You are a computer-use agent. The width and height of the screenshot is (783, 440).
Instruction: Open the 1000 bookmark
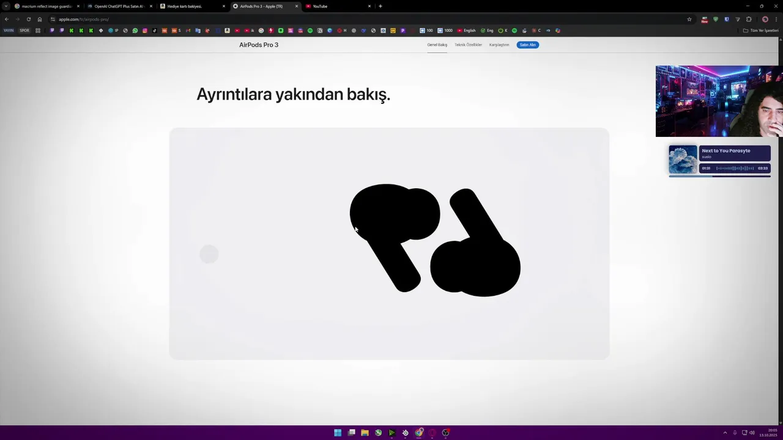[x=445, y=30]
